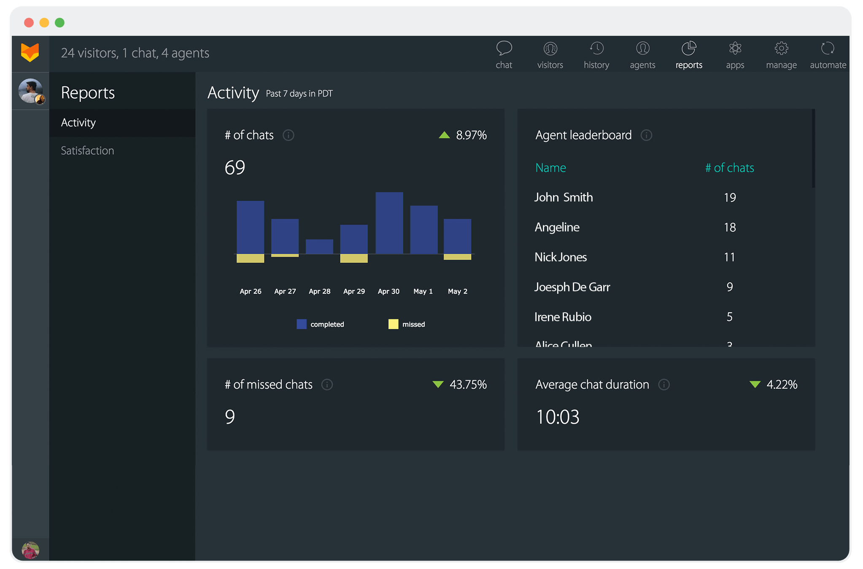Click John Smith's chat count 19
The width and height of the screenshot is (863, 569).
(730, 197)
